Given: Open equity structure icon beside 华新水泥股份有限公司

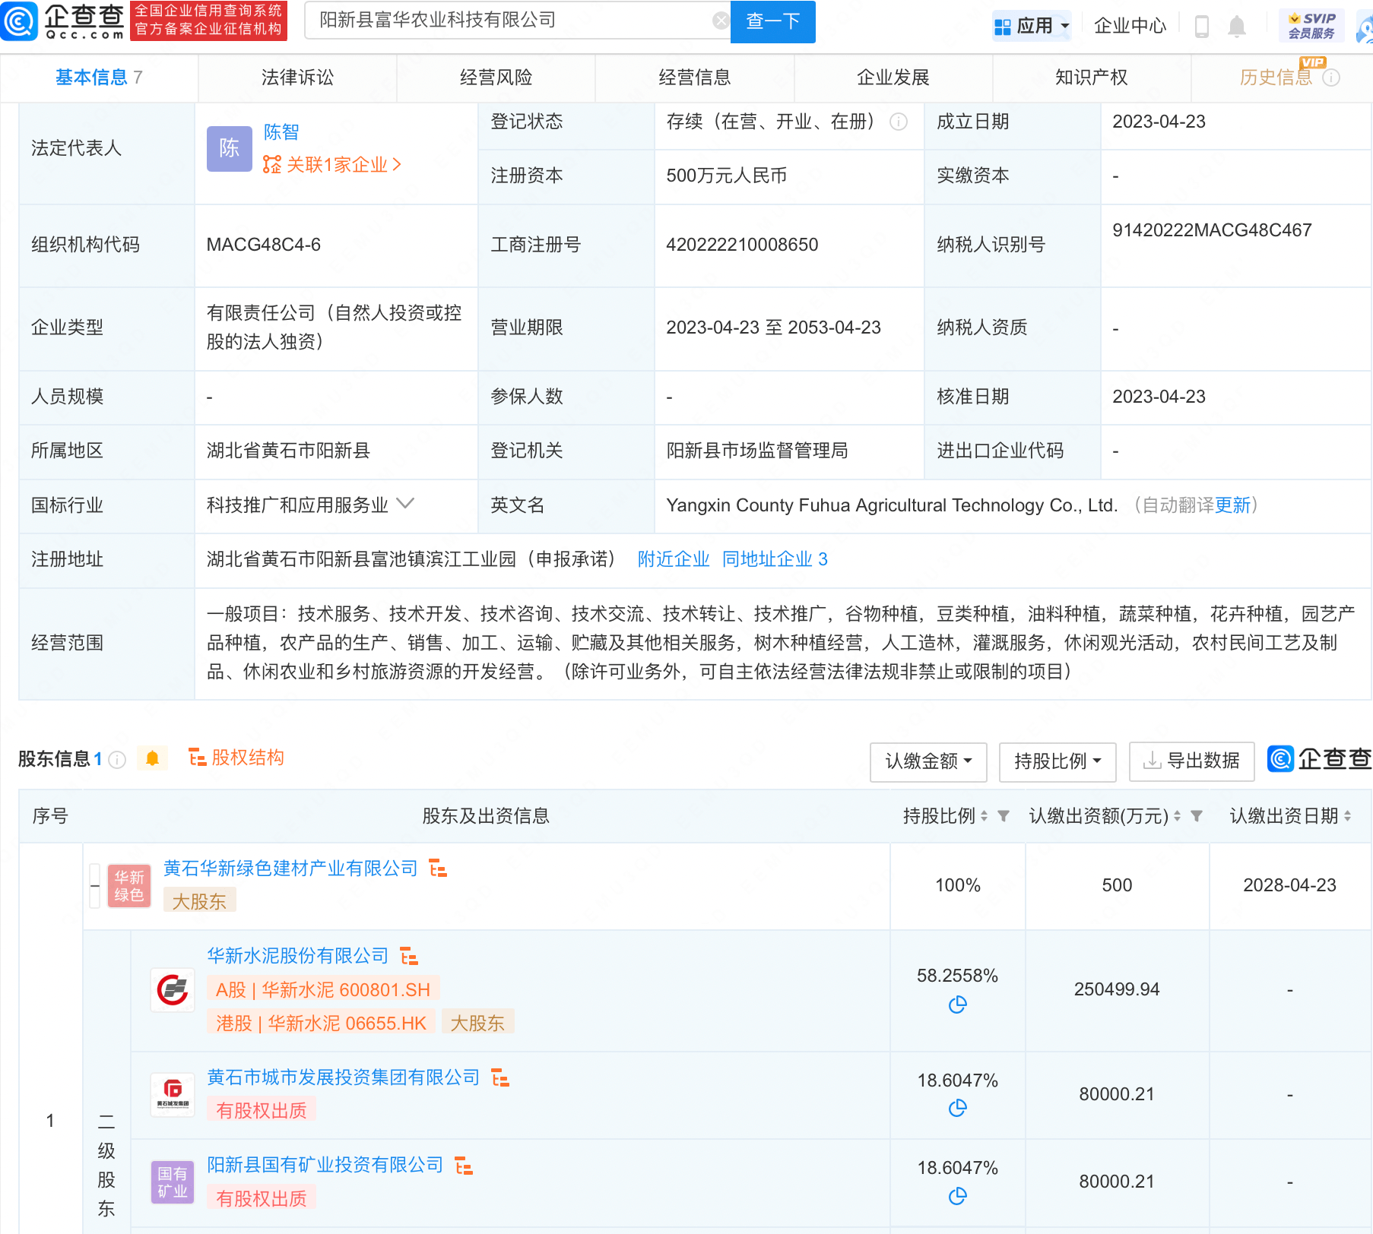Looking at the screenshot, I should [x=409, y=956].
